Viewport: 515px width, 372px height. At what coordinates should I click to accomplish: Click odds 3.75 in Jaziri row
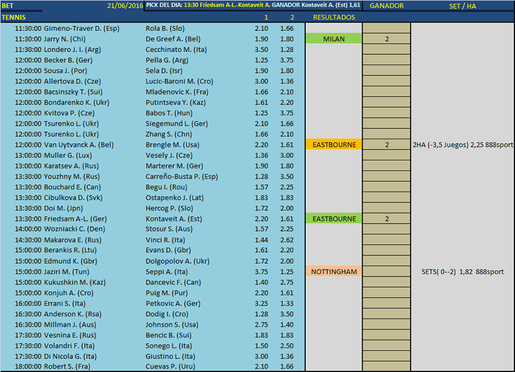[261, 272]
